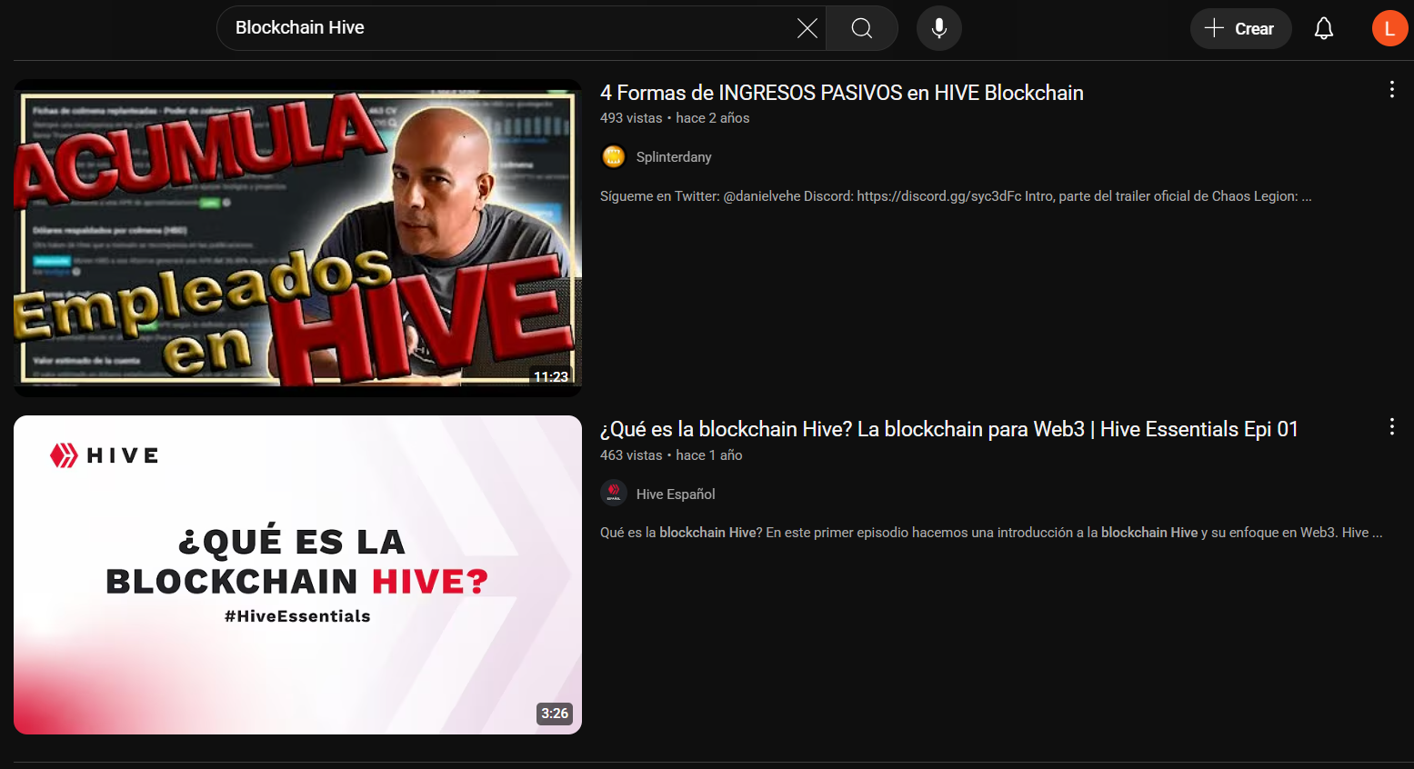Visit the Hive Español channel name
The image size is (1414, 769).
676,494
